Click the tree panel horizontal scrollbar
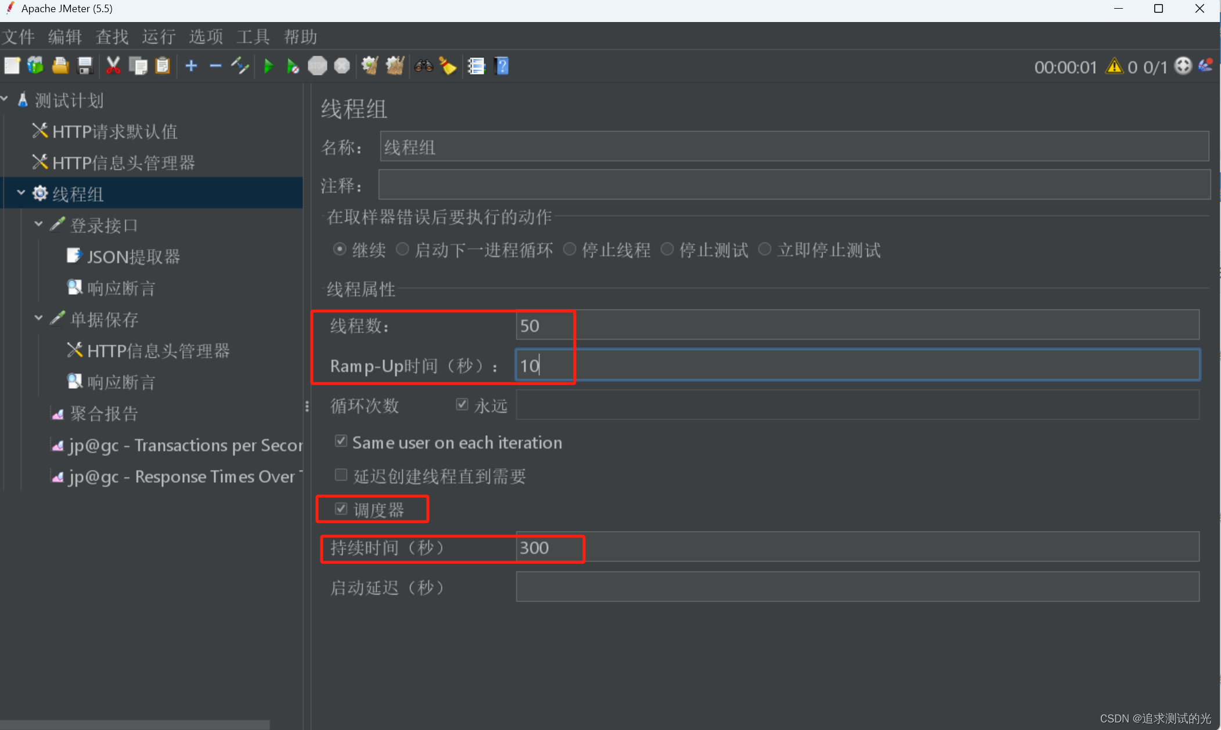 click(x=135, y=724)
